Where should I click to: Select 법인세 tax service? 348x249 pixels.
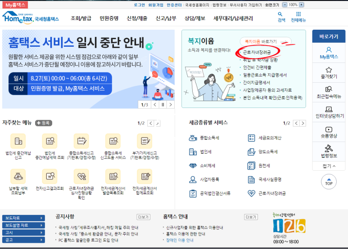coord(200,152)
